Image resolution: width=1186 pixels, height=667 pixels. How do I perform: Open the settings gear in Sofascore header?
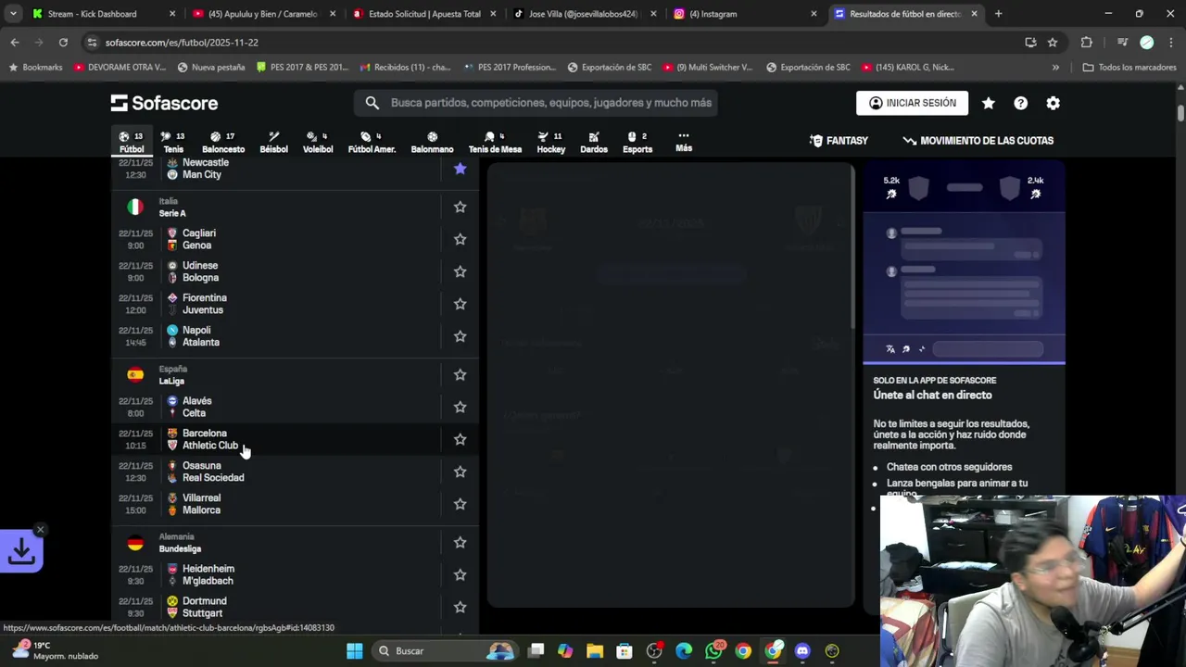pyautogui.click(x=1053, y=103)
